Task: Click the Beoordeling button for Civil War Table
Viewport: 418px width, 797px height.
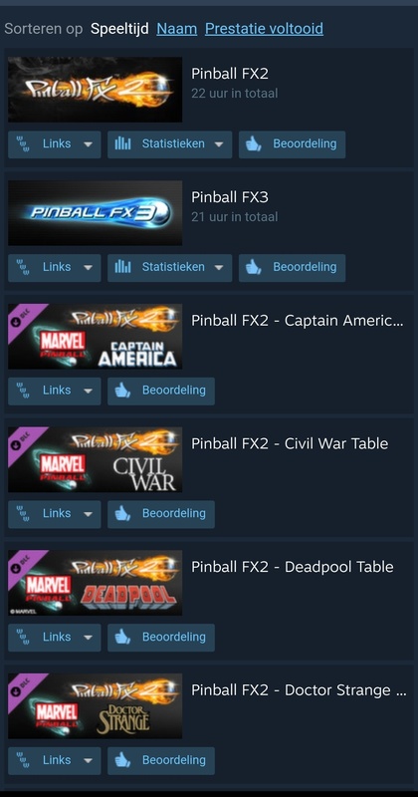Action: pyautogui.click(x=161, y=514)
